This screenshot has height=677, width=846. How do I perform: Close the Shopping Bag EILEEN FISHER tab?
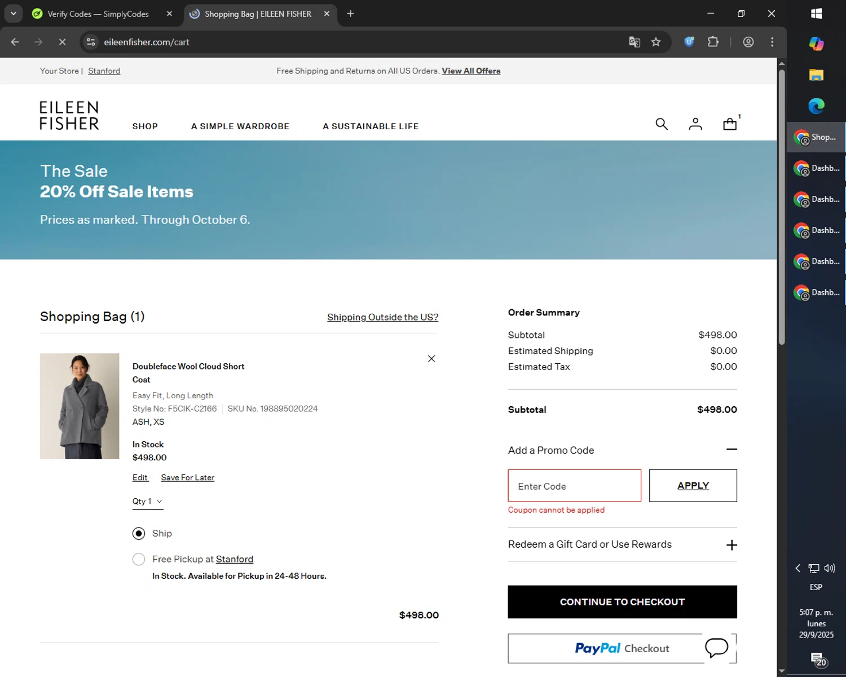327,14
